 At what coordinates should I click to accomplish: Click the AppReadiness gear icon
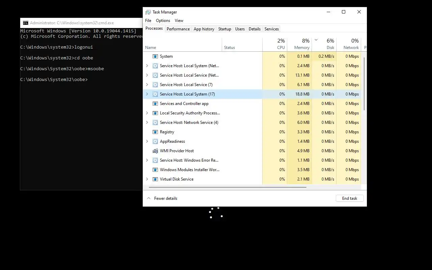[155, 141]
